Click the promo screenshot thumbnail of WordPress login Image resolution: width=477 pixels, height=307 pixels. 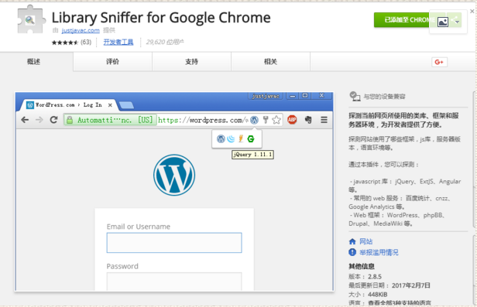(x=174, y=191)
